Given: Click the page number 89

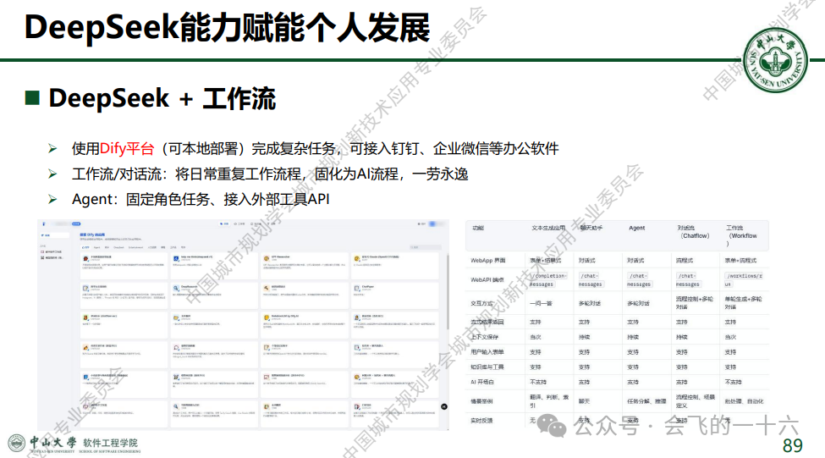Looking at the screenshot, I should [x=792, y=445].
